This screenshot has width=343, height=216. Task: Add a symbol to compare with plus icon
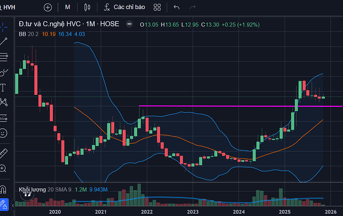pos(48,7)
